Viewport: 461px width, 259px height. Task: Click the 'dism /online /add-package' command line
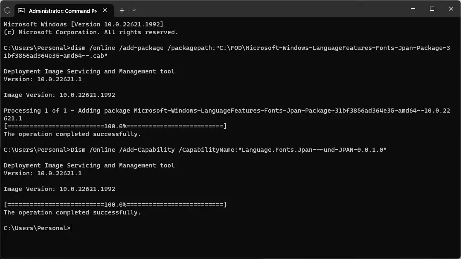click(227, 48)
